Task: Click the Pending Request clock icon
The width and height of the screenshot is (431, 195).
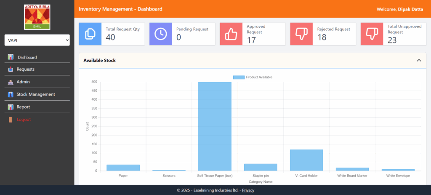Action: pyautogui.click(x=161, y=34)
